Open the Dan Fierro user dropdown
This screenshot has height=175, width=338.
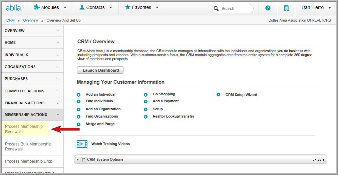(330, 8)
